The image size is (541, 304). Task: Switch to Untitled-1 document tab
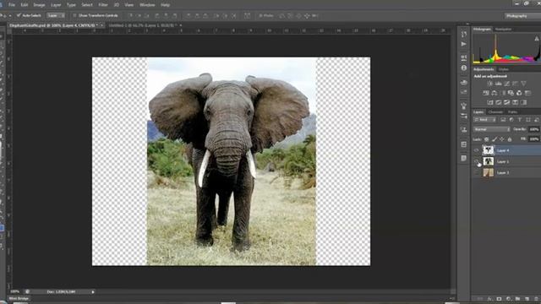(143, 25)
